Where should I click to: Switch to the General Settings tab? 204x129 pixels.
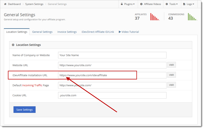[x=42, y=32]
